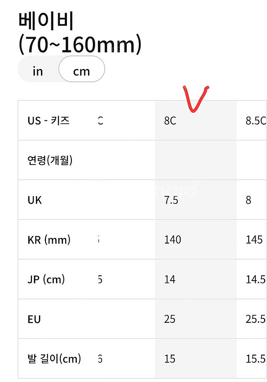Select the 8C US kids size cell

tap(195, 120)
